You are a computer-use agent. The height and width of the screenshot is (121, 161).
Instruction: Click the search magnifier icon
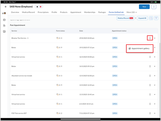(x=151, y=18)
